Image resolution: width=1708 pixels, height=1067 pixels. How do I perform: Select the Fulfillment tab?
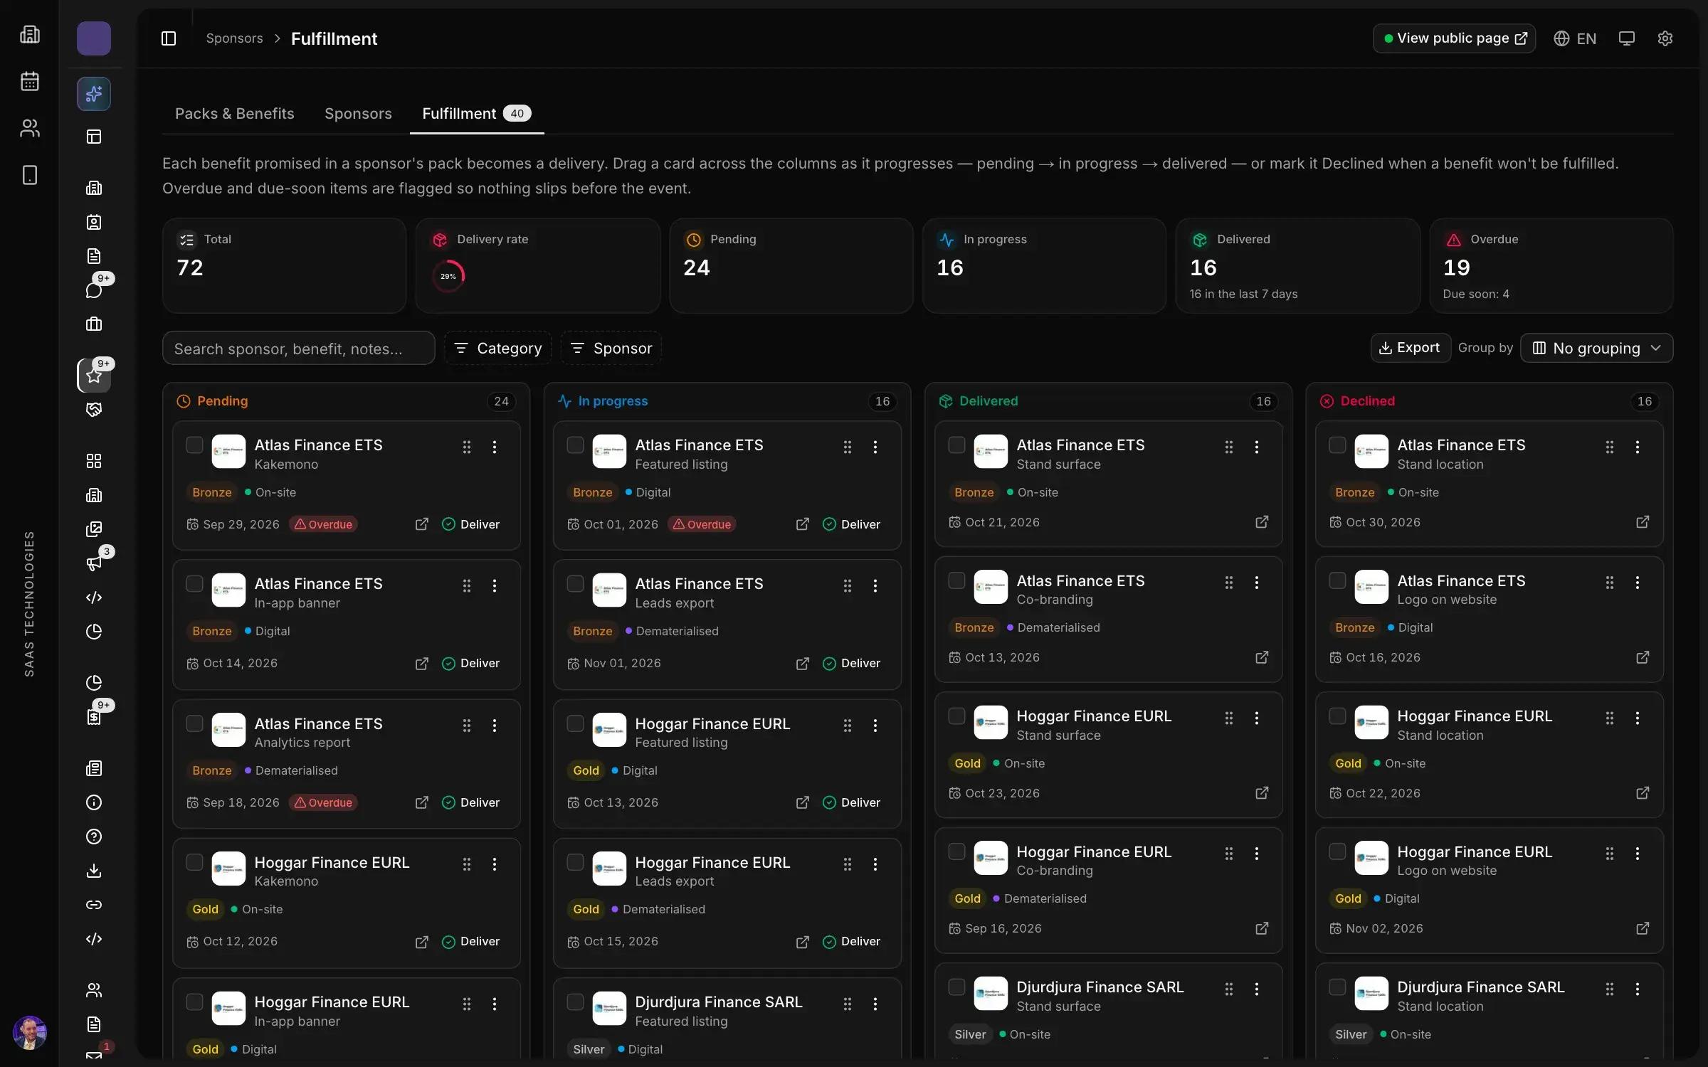click(476, 113)
